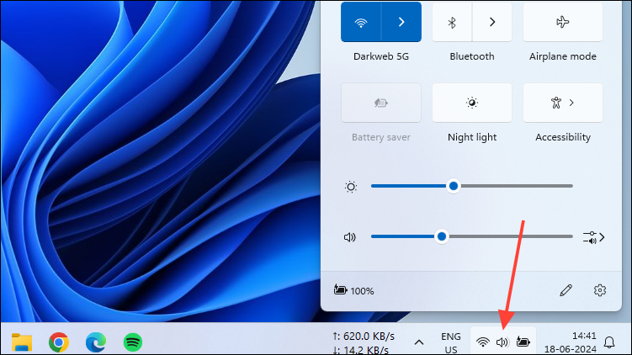Click the Darkweb 5G label
The height and width of the screenshot is (355, 632).
point(381,56)
